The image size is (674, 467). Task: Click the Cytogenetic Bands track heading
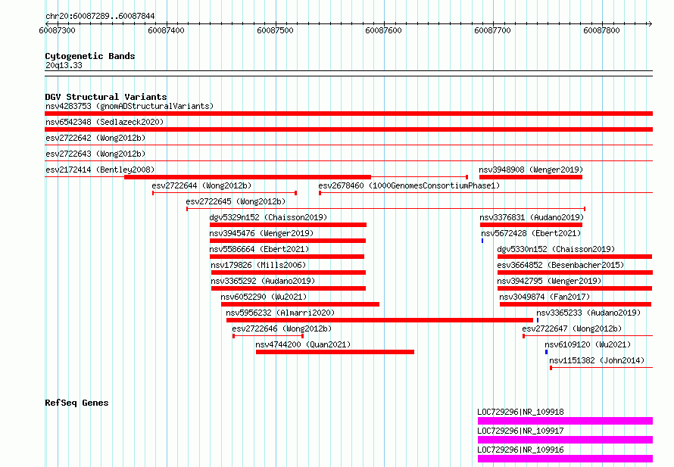(x=90, y=56)
